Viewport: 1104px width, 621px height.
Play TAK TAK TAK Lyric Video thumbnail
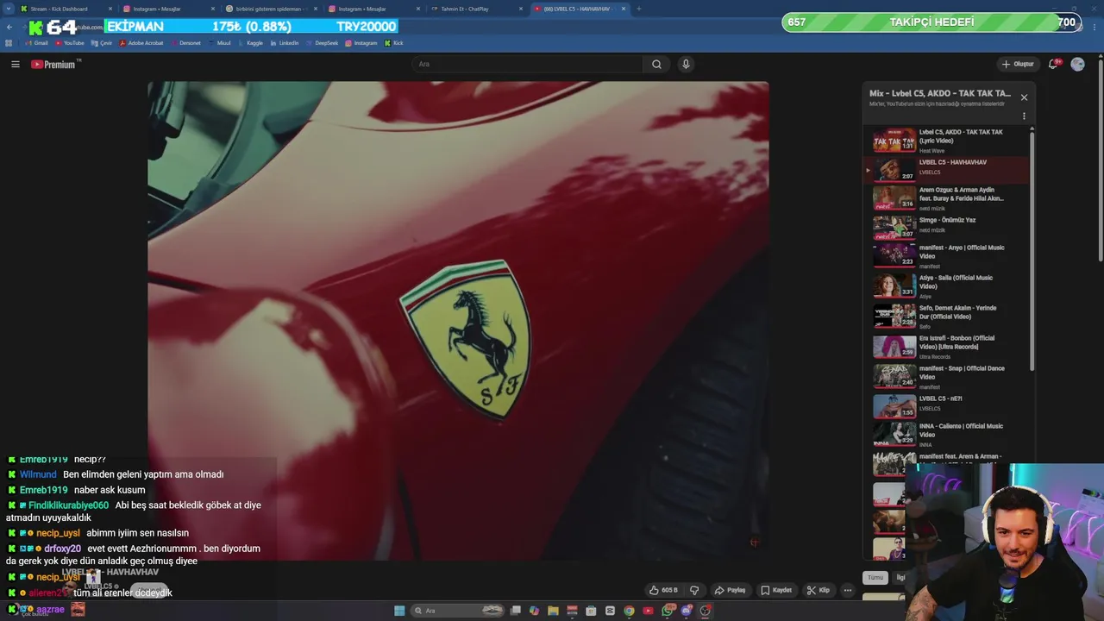(894, 141)
